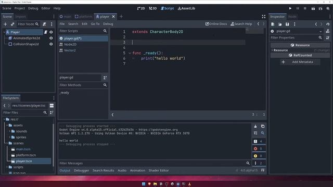The image size is (333, 187).
Task: Add a new scene tab
Action: [x=121, y=17]
